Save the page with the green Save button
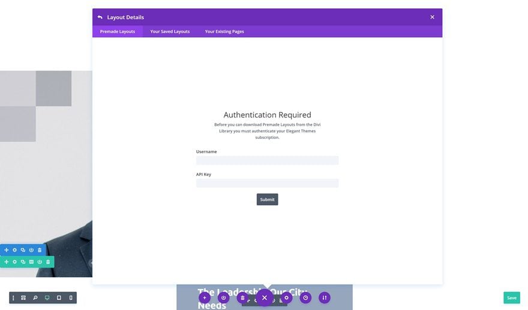Screen dimensions: 528x310 tap(511, 298)
